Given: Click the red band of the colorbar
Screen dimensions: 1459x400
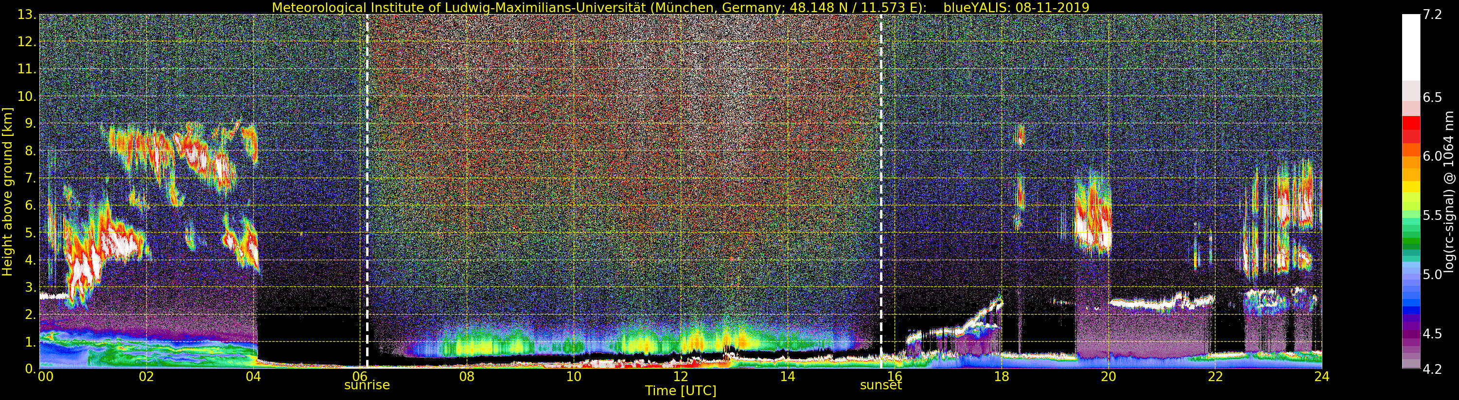Looking at the screenshot, I should click(1411, 129).
